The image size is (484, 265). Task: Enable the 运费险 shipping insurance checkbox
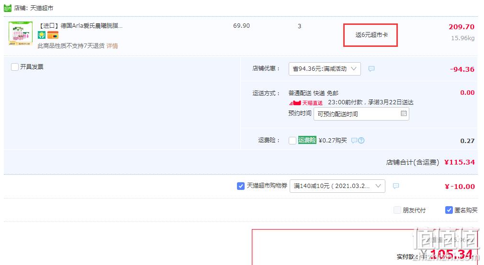[293, 141]
